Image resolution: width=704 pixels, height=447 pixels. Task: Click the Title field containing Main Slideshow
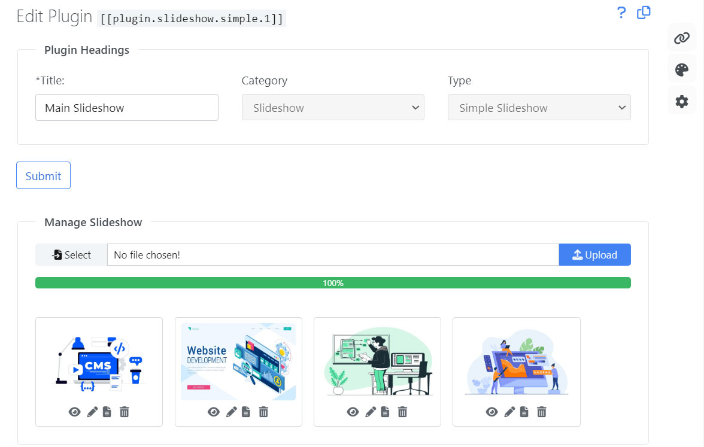[x=127, y=108]
